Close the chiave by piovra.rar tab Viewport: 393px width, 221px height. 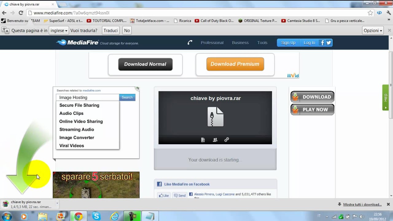(53, 5)
